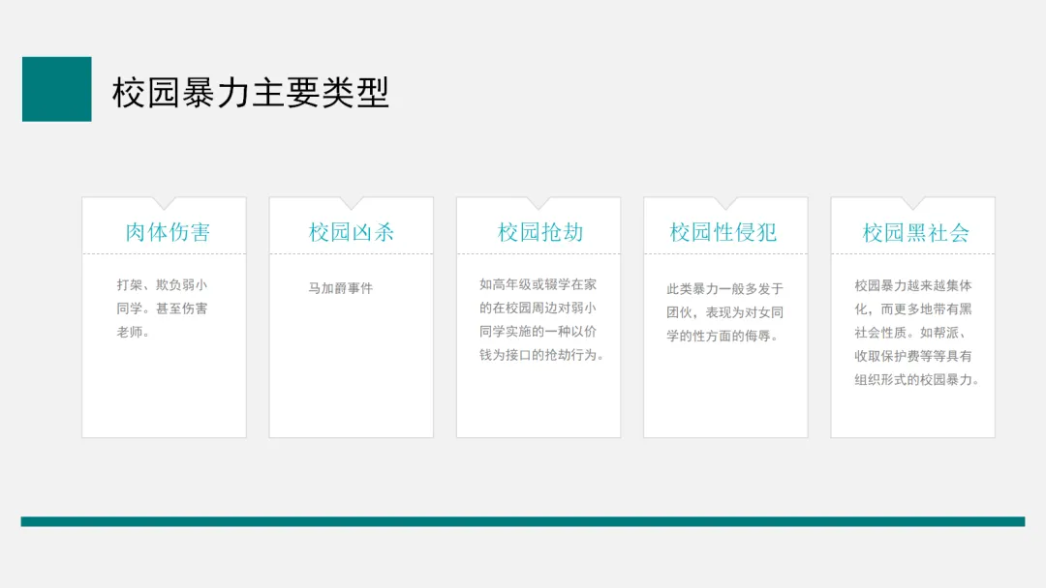Screen dimensions: 1046x588
Task: Click the paragraph starting 如高年级或辍学在家
Action: (541, 320)
